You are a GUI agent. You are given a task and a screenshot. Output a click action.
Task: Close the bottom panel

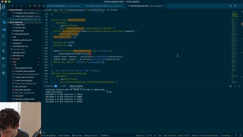240,86
